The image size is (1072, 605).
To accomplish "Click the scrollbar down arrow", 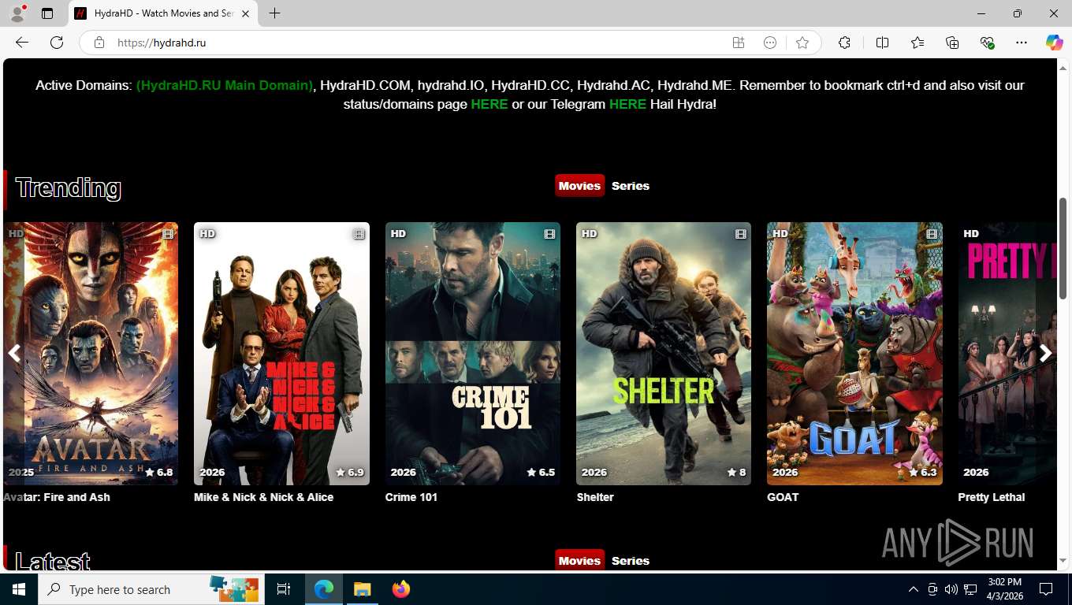I will point(1063,561).
